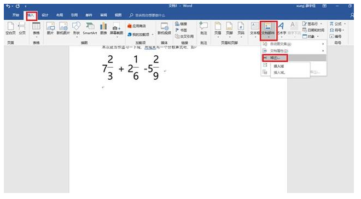Click the mixed fraction 7 2/3 in document
This screenshot has height=199, width=361.
[x=108, y=68]
